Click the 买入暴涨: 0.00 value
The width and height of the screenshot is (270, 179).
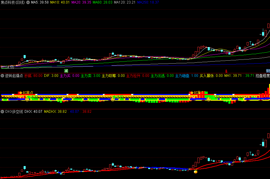coord(211,76)
